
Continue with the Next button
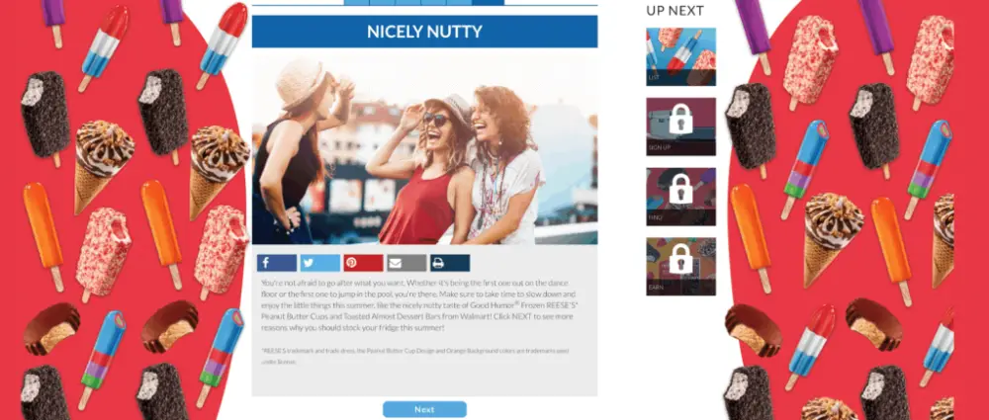[424, 409]
